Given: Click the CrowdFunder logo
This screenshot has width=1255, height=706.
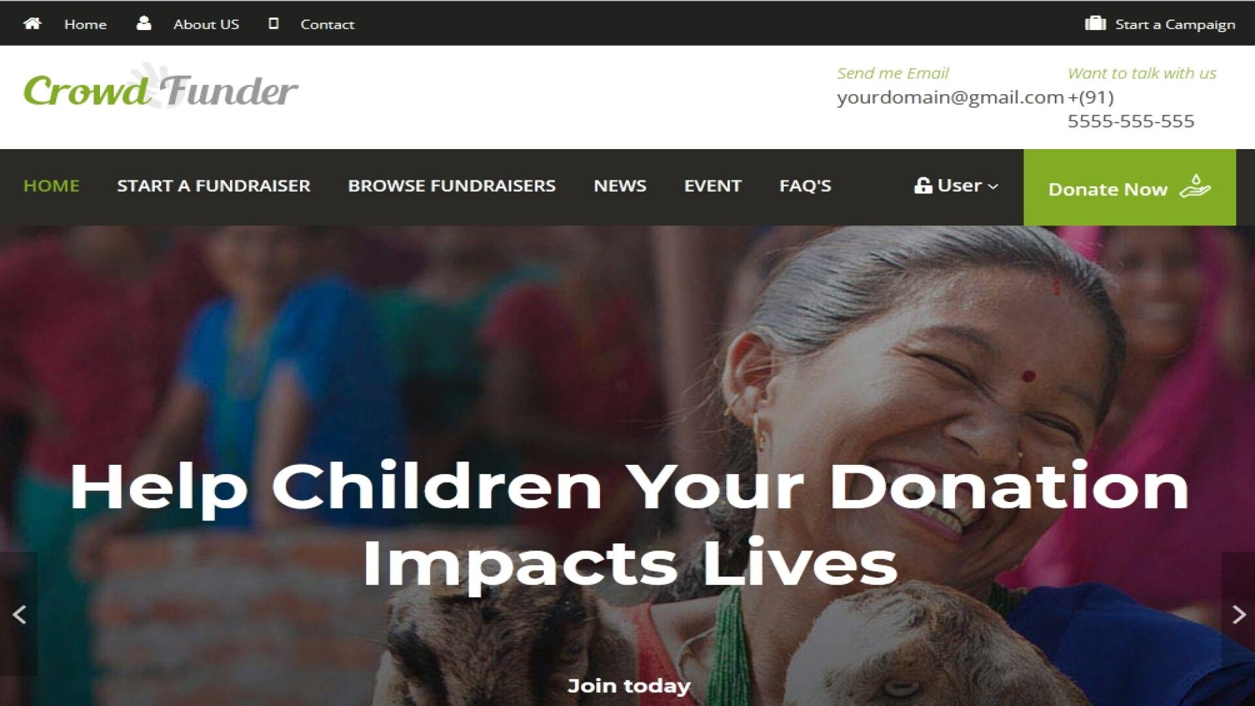Looking at the screenshot, I should tap(161, 88).
